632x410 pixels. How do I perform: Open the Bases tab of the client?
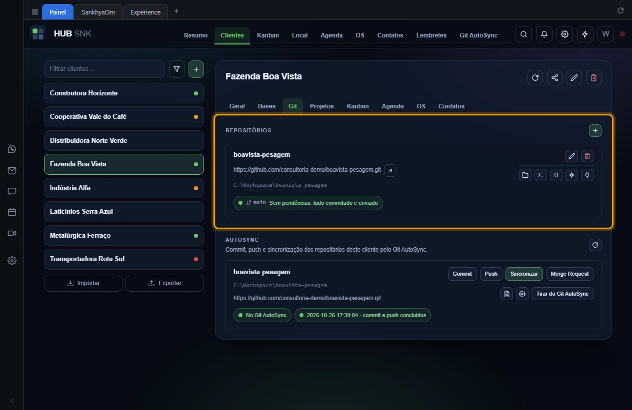266,106
